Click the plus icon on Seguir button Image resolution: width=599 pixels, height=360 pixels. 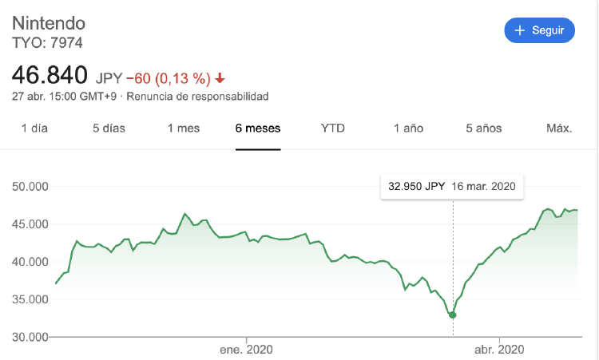click(x=520, y=30)
